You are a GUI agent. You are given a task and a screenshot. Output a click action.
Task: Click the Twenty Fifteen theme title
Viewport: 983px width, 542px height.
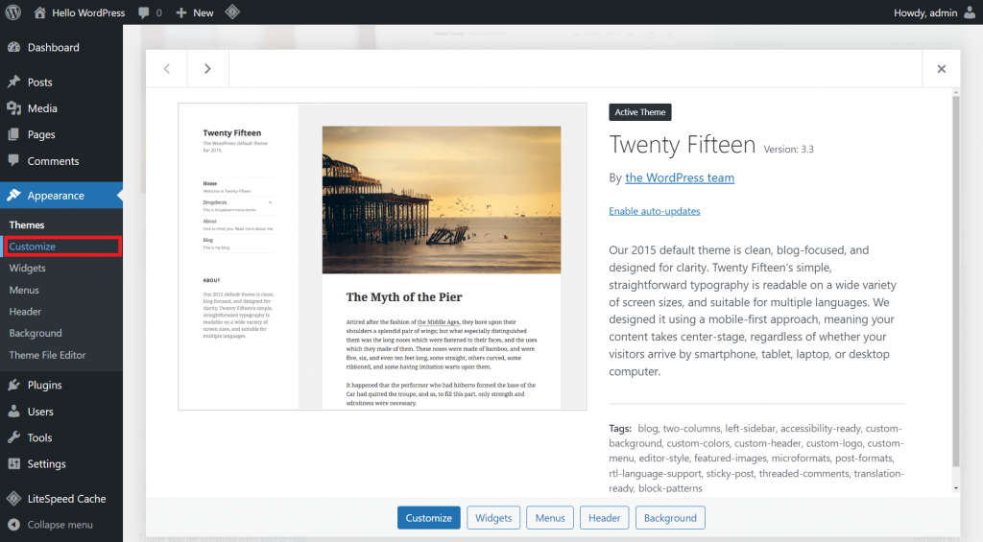[683, 144]
